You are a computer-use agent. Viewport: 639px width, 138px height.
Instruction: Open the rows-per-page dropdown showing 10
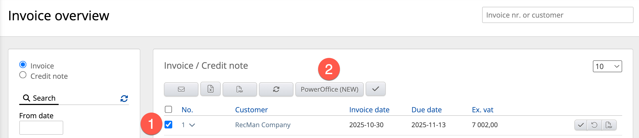click(x=607, y=66)
